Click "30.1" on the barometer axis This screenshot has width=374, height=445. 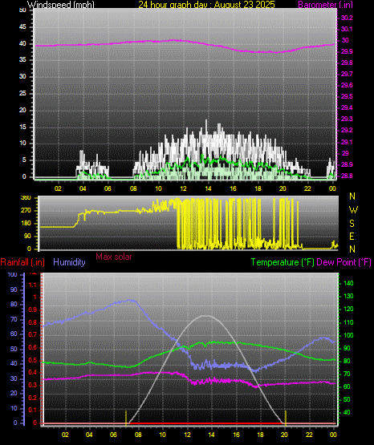point(347,29)
